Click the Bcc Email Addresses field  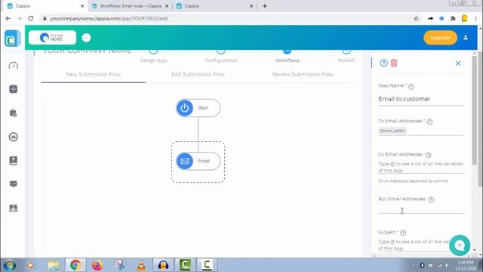click(x=421, y=210)
